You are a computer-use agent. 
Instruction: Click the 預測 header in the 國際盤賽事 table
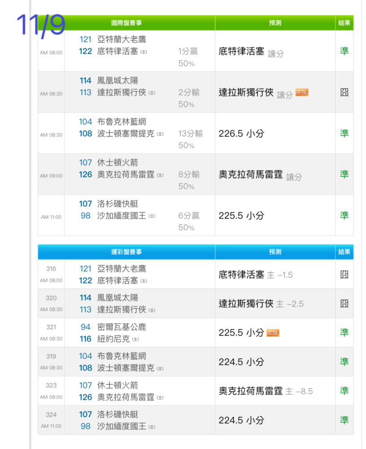coord(275,23)
